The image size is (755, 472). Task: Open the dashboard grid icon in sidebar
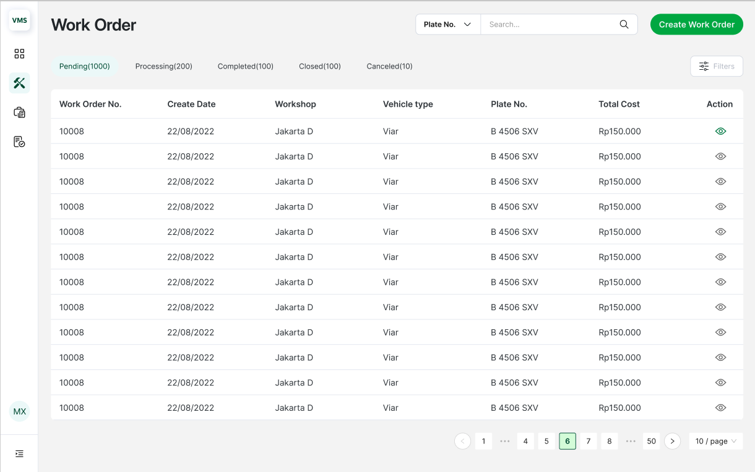(x=19, y=54)
